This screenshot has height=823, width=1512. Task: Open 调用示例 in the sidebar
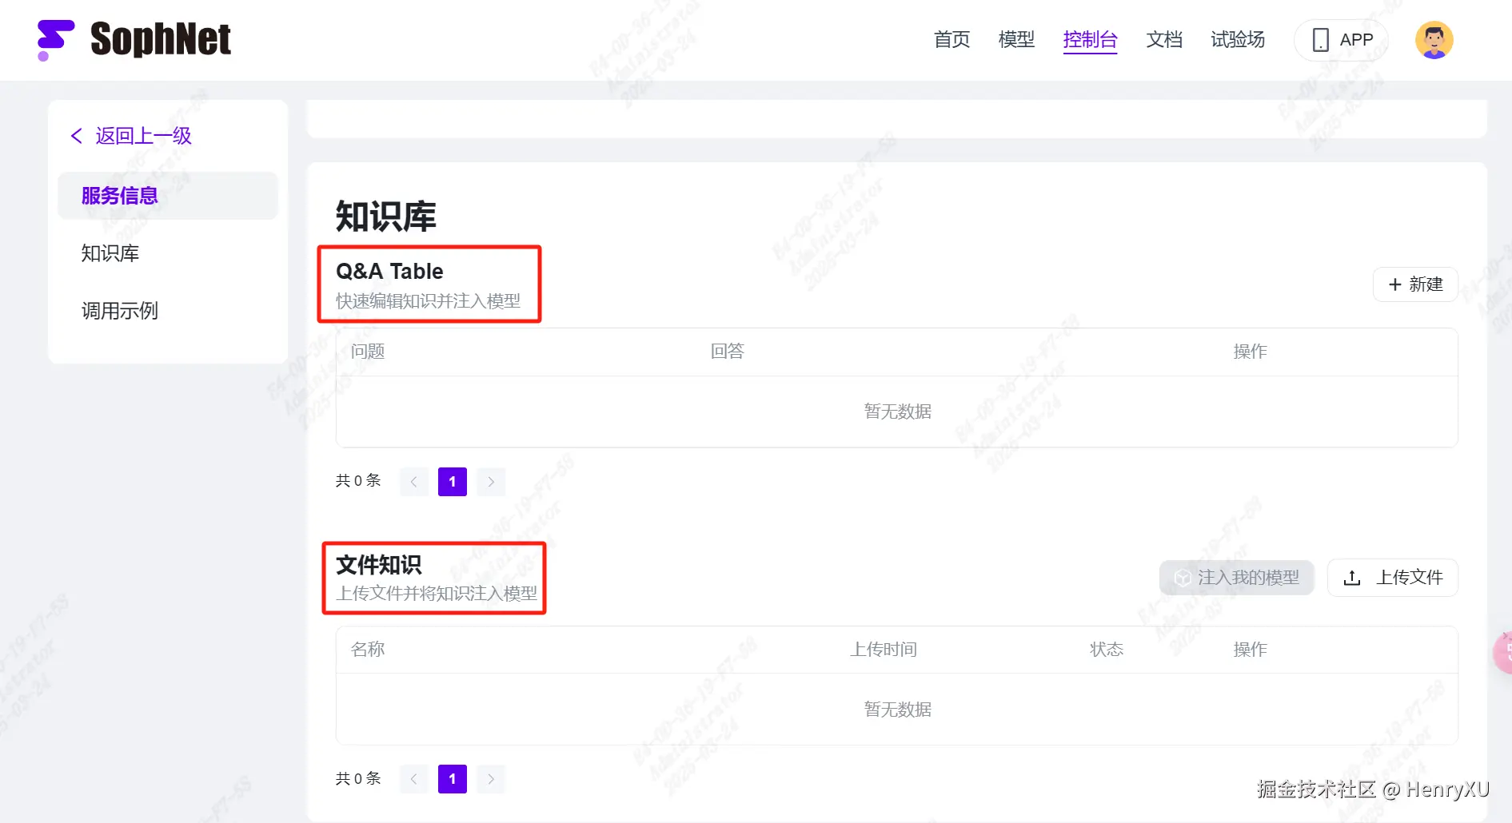[120, 311]
